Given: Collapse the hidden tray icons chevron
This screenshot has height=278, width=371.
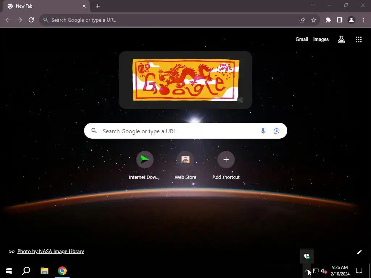Looking at the screenshot, I should coord(307,271).
